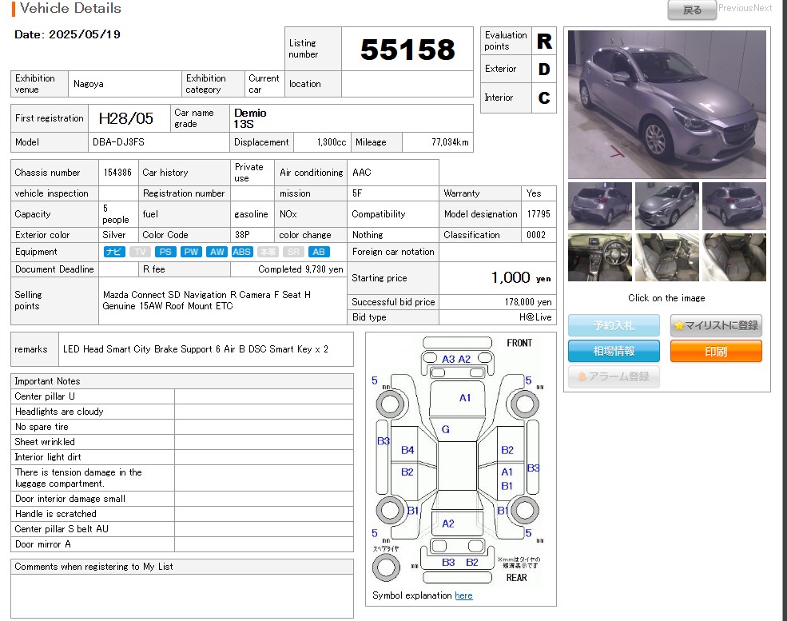Image resolution: width=787 pixels, height=621 pixels.
Task: Click the アラーム登録 alarm register button
Action: click(x=614, y=376)
